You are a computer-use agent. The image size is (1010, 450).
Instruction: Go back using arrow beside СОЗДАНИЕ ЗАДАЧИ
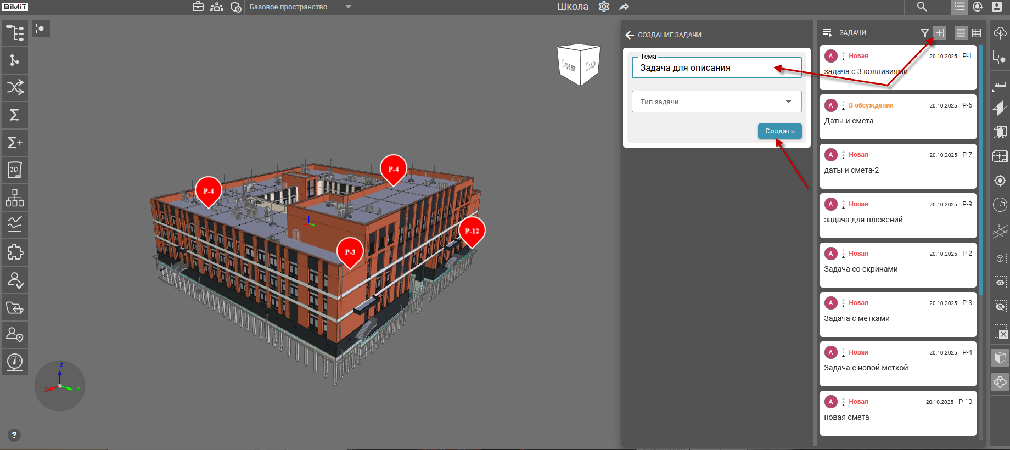tap(630, 35)
